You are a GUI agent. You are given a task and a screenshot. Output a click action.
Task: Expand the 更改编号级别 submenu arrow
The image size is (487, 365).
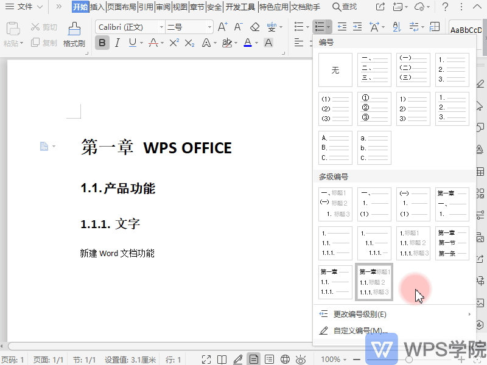[x=469, y=314]
